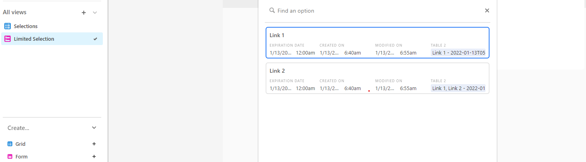Open the Selections view

(x=26, y=26)
